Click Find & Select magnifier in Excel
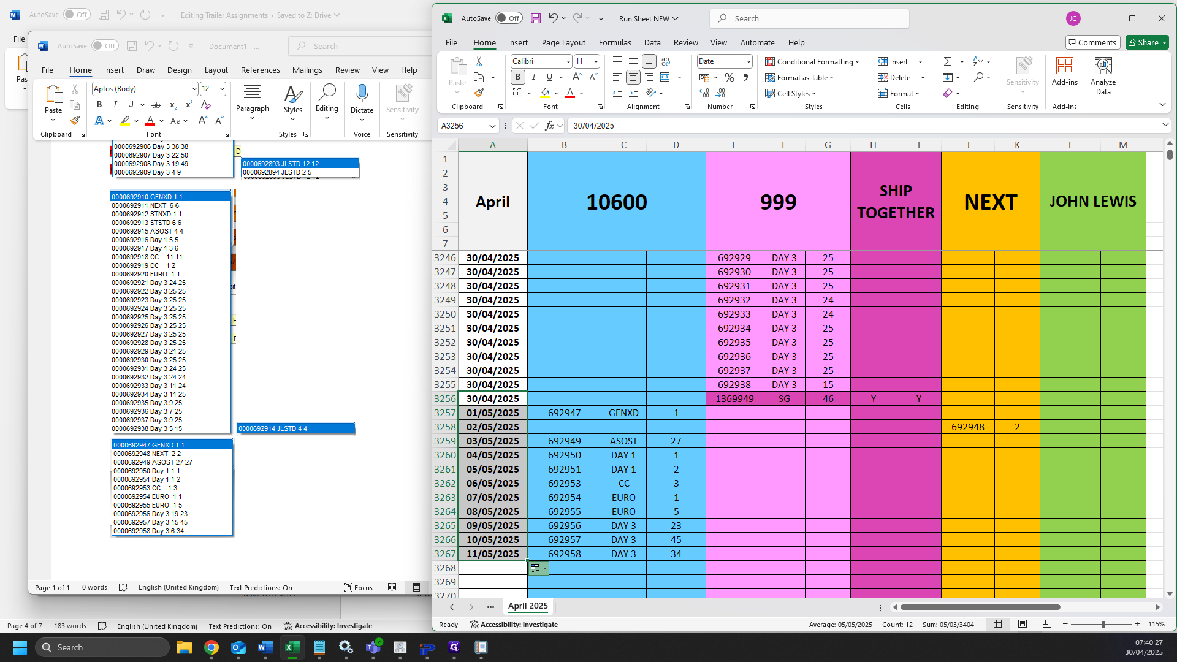The image size is (1177, 662). click(979, 77)
